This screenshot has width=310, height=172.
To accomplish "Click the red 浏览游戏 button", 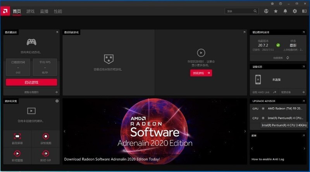I will click(x=201, y=73).
